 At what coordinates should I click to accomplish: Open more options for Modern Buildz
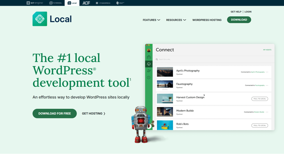coord(267,112)
